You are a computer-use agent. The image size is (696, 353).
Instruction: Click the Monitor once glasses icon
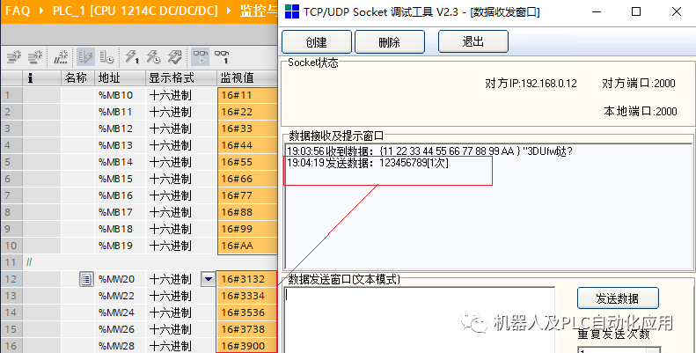point(222,57)
